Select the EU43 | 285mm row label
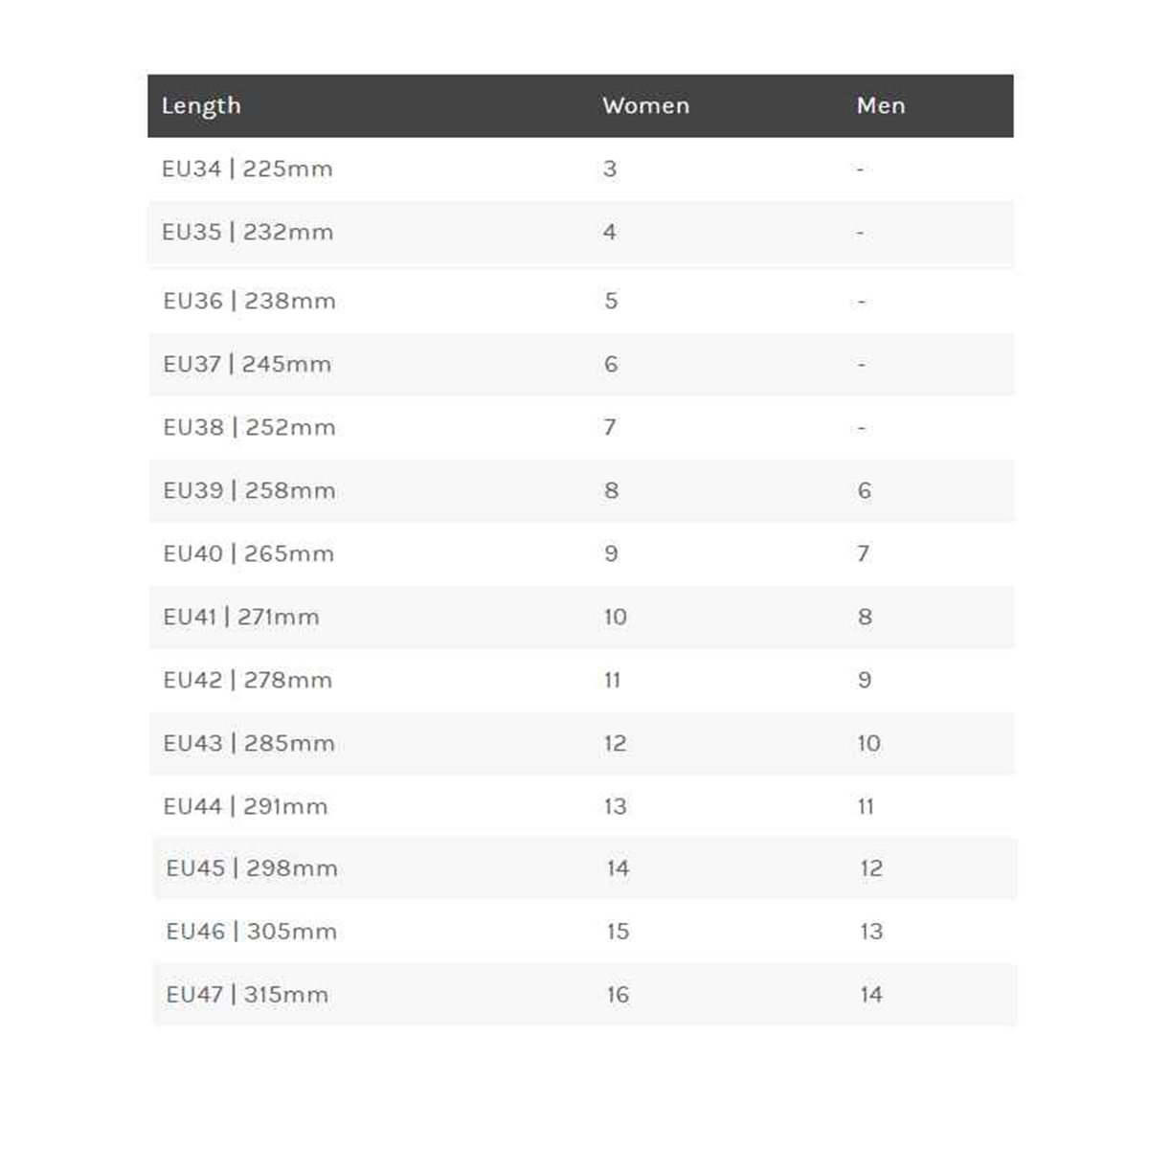 coord(249,744)
